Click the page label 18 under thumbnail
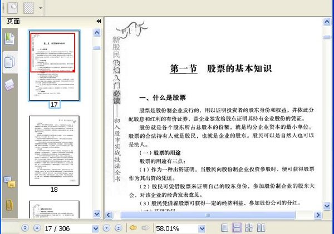The width and height of the screenshot is (334, 234). (54, 190)
